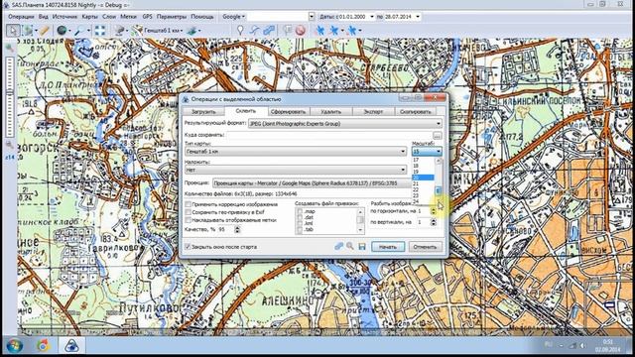Collapse the Масштаб combo box
This screenshot has height=357, width=635.
pos(439,152)
